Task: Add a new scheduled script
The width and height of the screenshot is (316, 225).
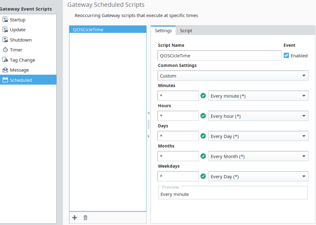Action: [x=75, y=218]
